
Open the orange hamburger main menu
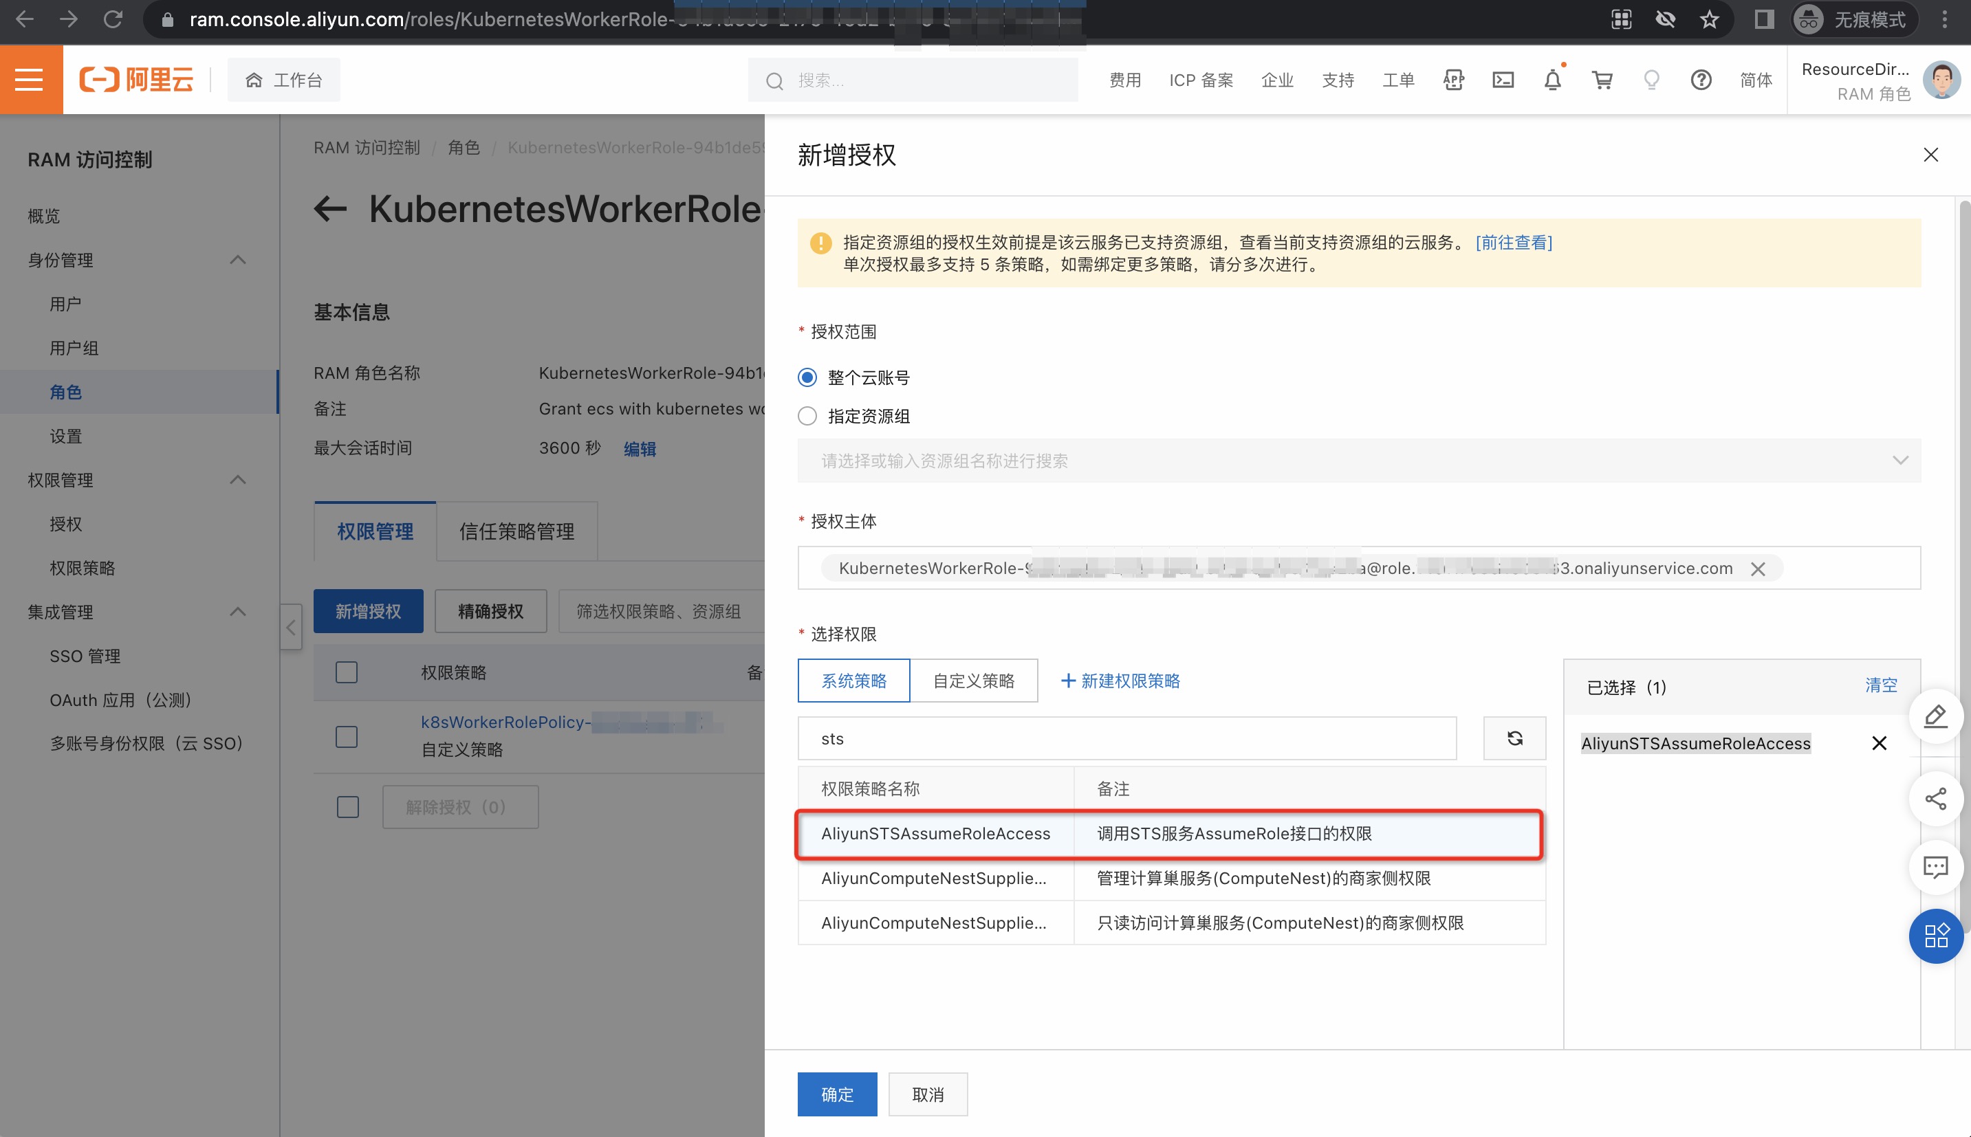point(30,80)
